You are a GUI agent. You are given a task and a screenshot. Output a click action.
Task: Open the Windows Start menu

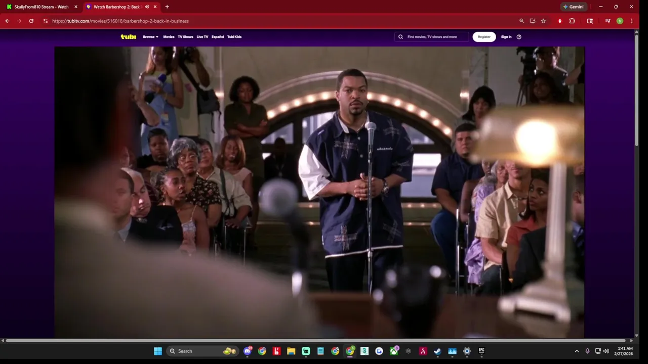[x=158, y=351]
